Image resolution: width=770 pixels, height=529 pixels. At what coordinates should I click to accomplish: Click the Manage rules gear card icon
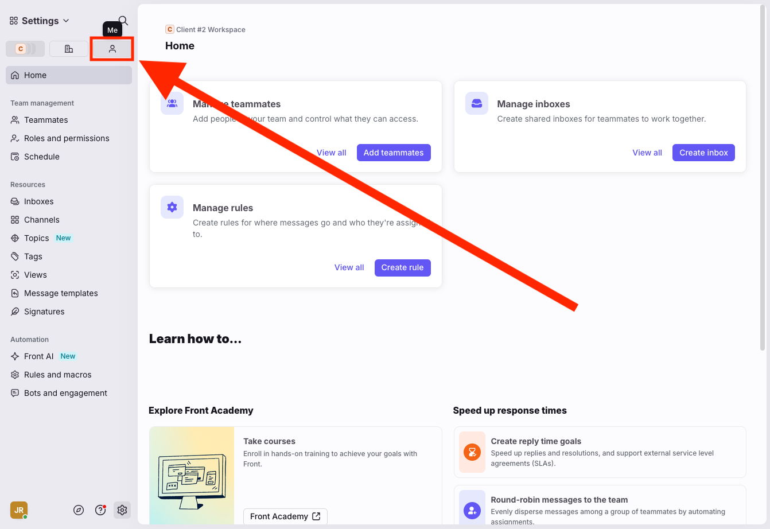[172, 207]
